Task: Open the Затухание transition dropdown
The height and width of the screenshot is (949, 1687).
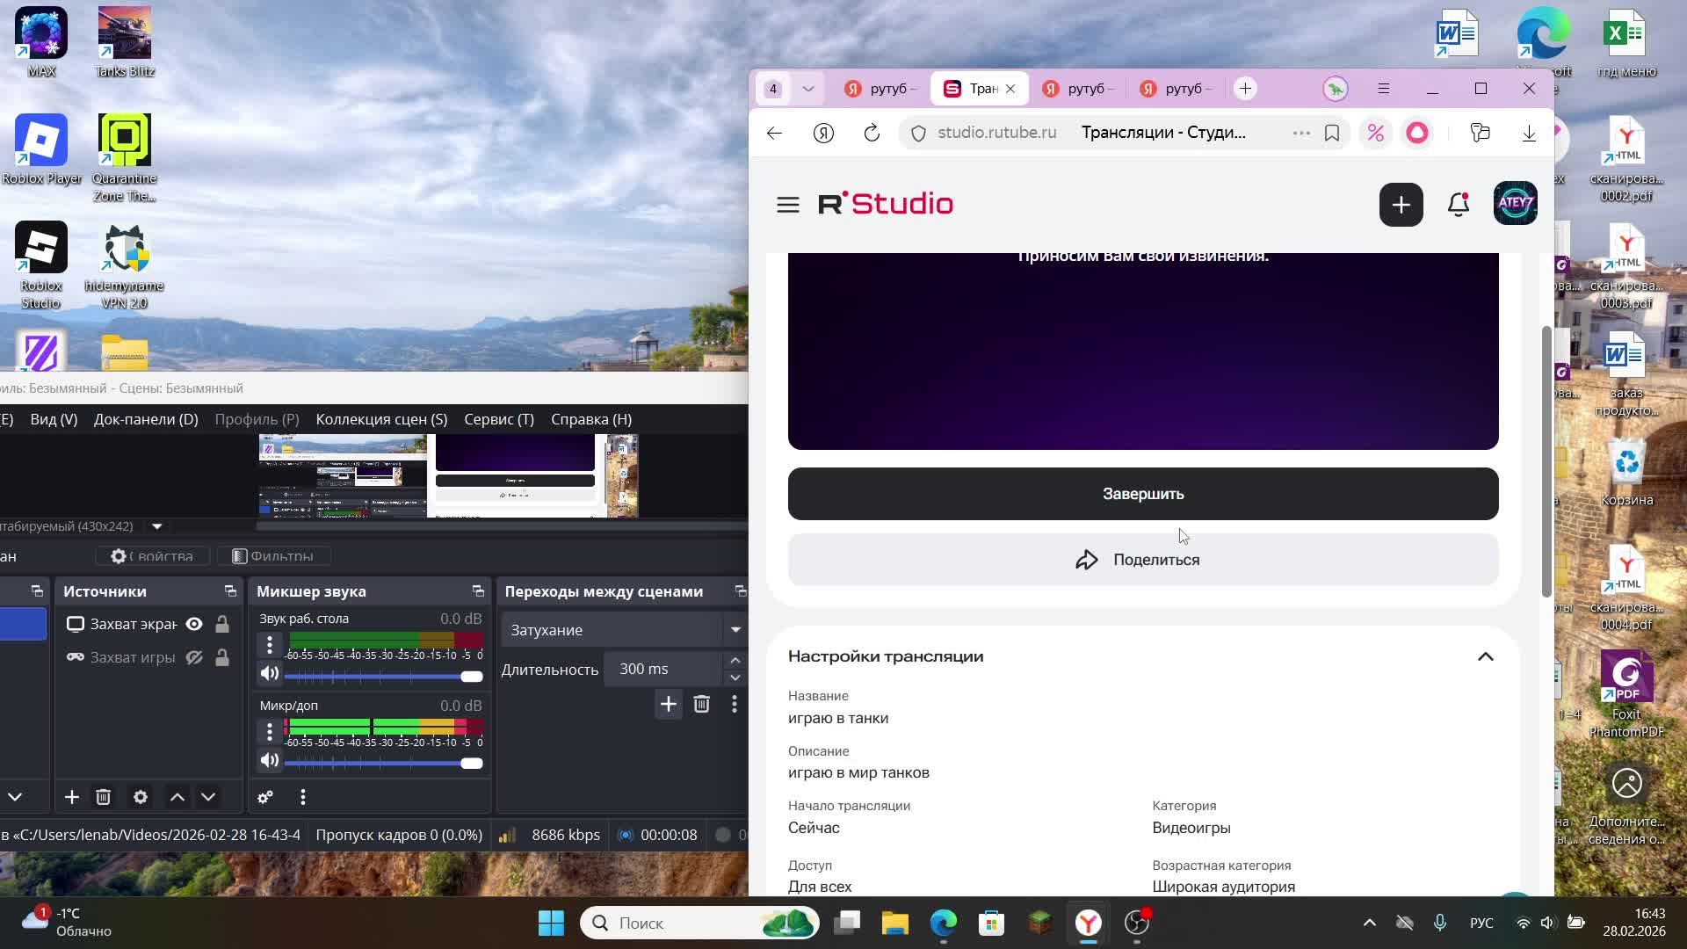Action: tap(735, 630)
